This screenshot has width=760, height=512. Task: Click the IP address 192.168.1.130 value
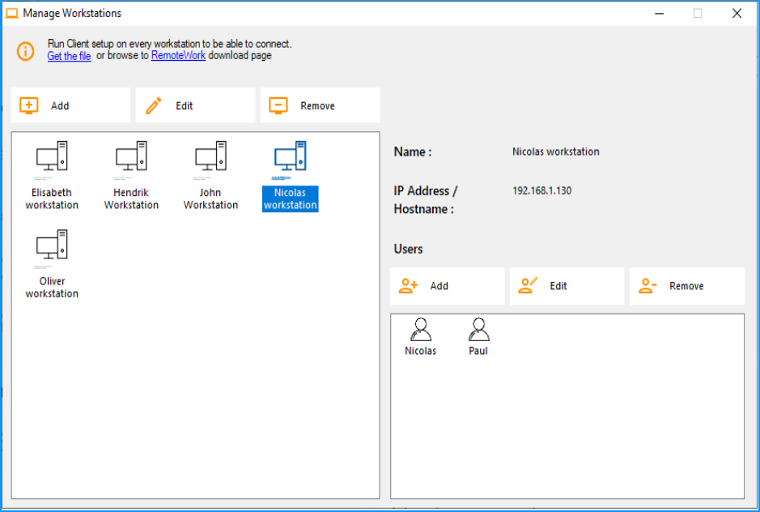542,190
